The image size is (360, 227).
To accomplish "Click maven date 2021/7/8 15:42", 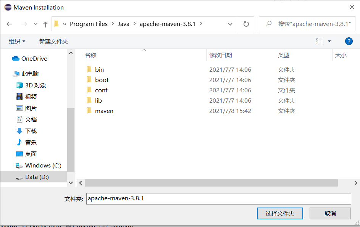I will point(230,111).
